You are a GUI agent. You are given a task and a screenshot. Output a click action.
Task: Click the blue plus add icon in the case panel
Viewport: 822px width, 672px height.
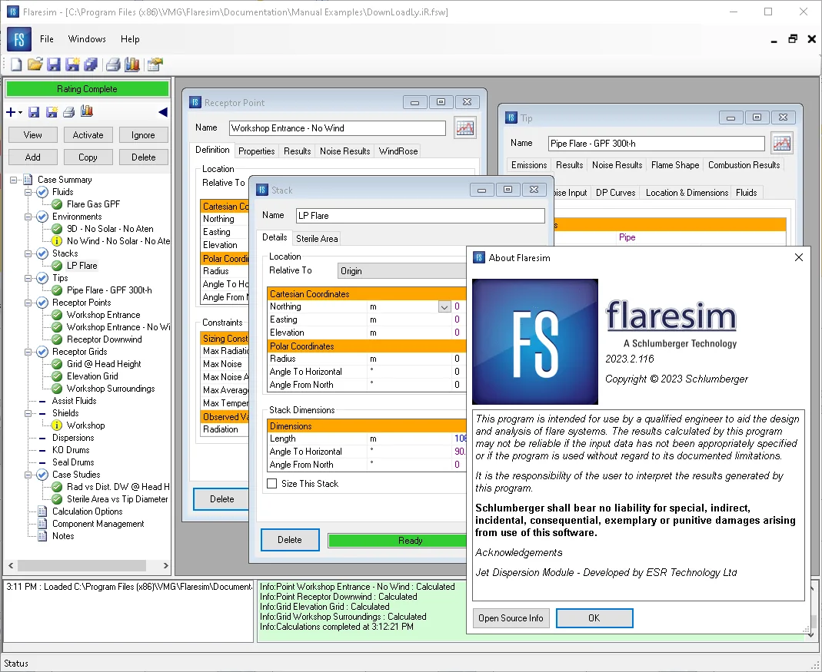(11, 112)
